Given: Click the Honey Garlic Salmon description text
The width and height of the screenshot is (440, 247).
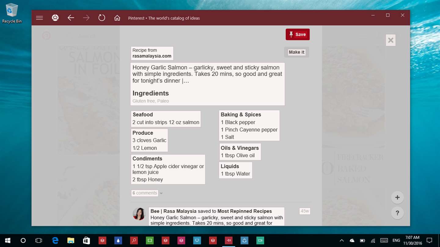Looking at the screenshot, I should click(x=207, y=74).
